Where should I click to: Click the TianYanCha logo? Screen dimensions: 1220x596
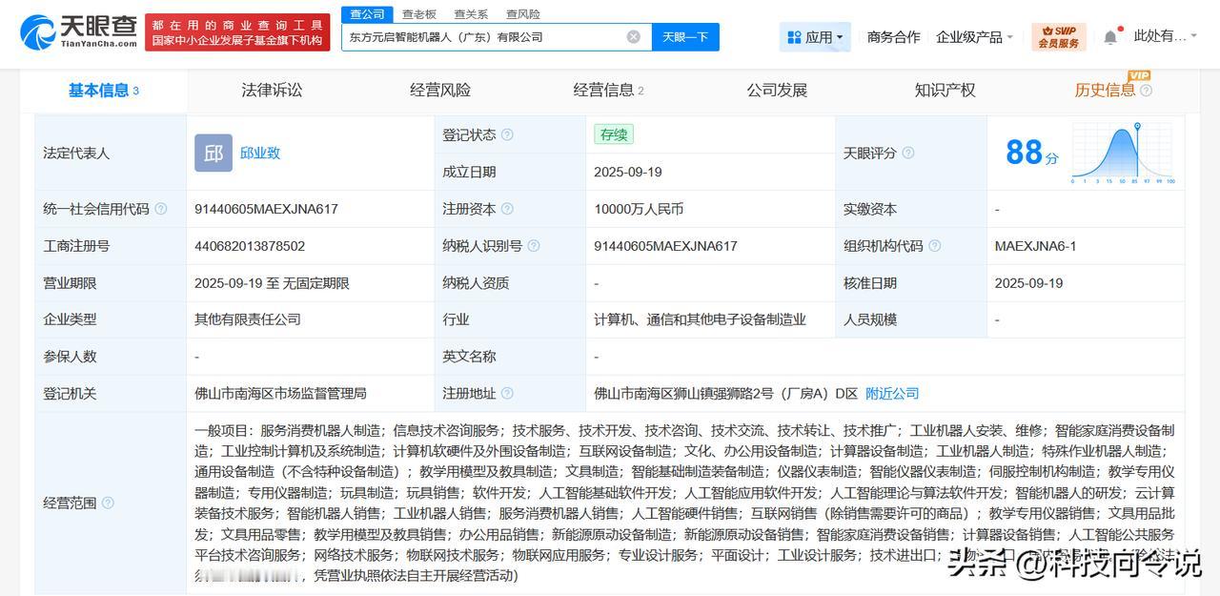point(78,31)
